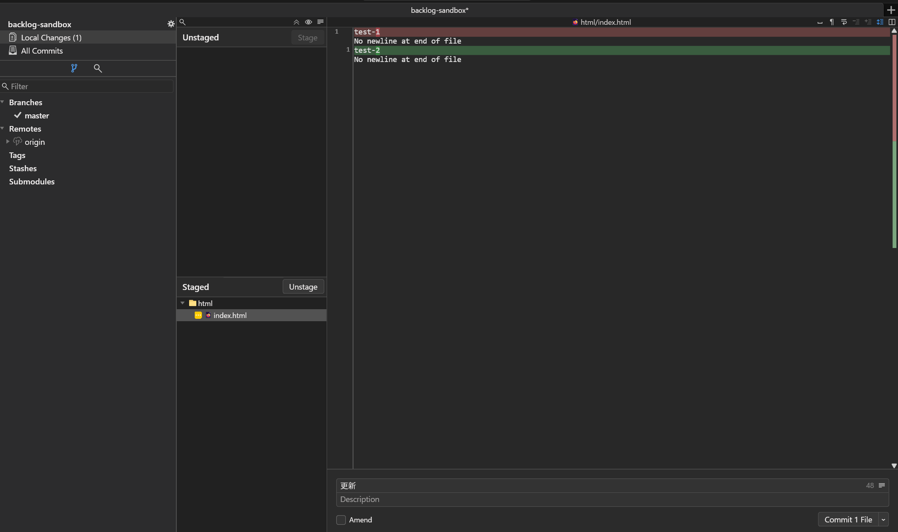The image size is (898, 532).
Task: Toggle word wrap in the diff view
Action: tap(844, 22)
